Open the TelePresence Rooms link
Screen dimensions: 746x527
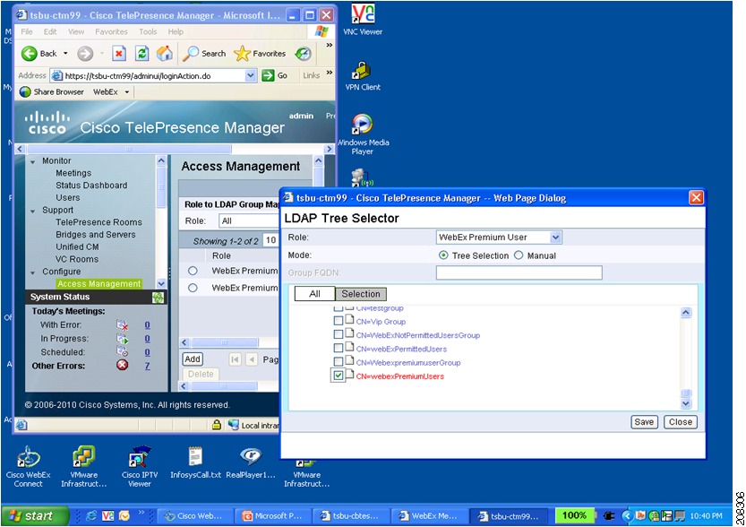coord(99,222)
